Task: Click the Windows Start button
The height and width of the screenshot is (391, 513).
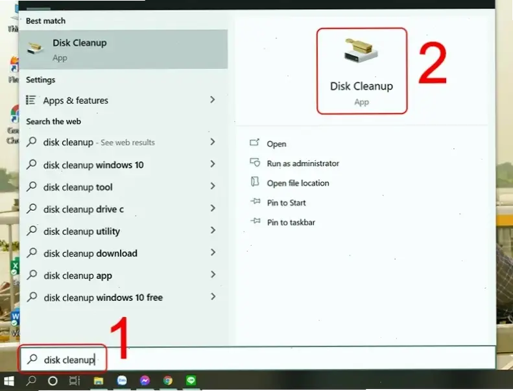Action: (x=10, y=381)
